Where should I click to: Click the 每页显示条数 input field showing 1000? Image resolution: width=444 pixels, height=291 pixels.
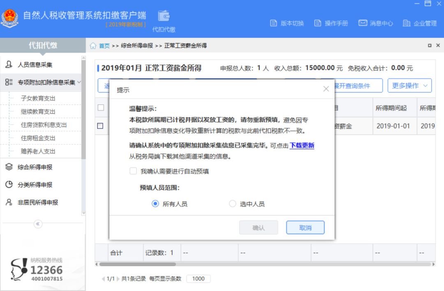pos(198,279)
